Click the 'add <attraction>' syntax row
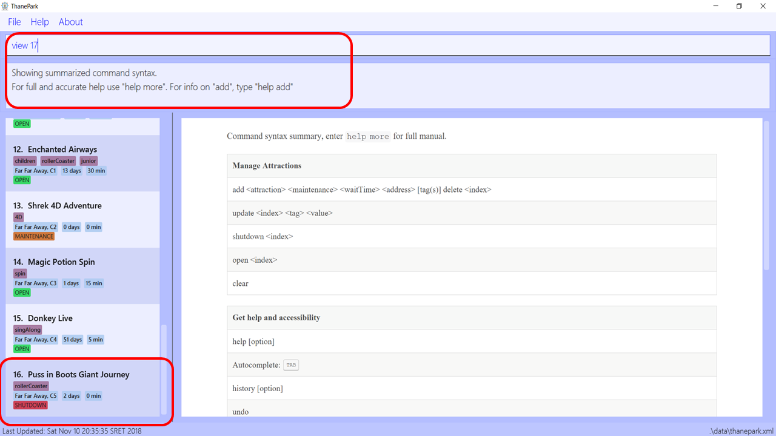 click(x=472, y=190)
